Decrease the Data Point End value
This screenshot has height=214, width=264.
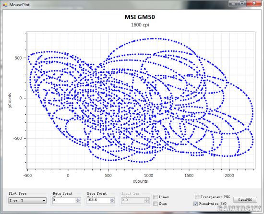pyautogui.click(x=112, y=202)
